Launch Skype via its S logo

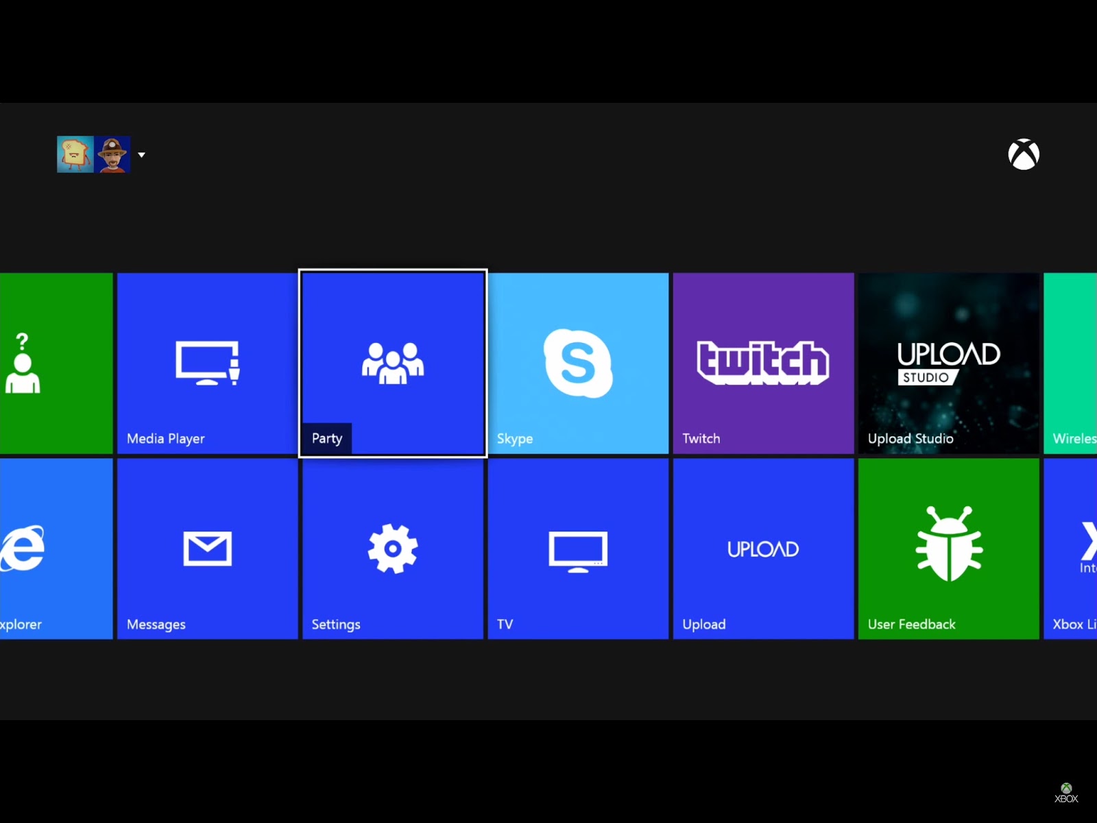[x=578, y=363]
